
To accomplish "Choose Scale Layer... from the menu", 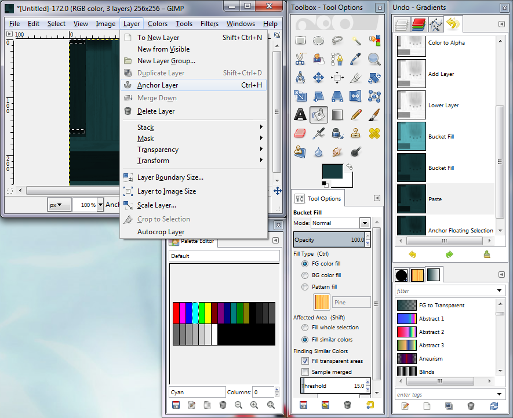I will (157, 205).
